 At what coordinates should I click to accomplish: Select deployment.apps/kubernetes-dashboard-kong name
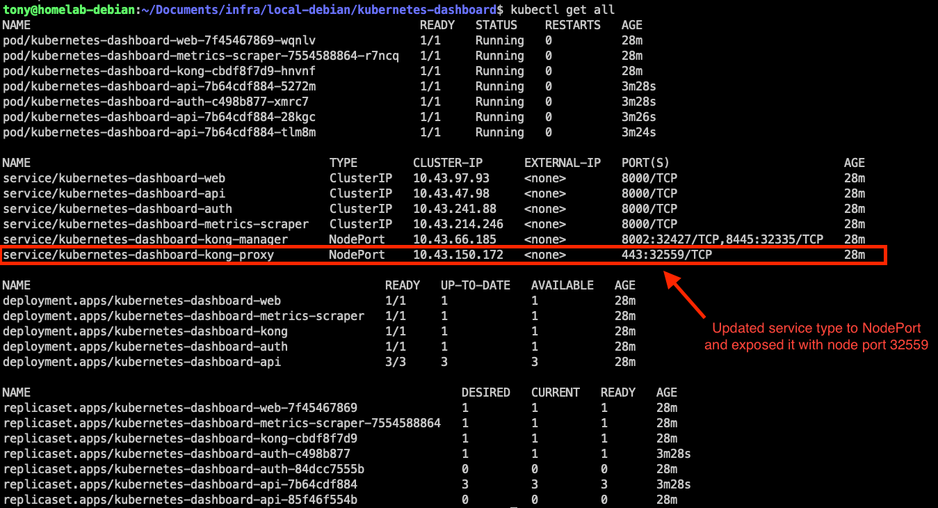(145, 331)
